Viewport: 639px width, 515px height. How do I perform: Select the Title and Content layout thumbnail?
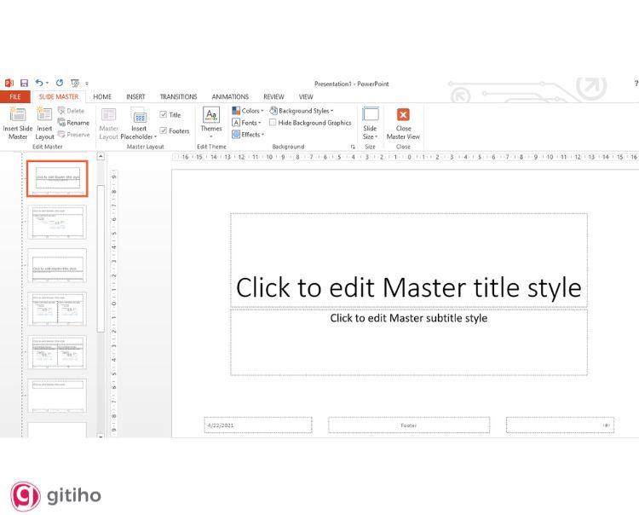(57, 223)
